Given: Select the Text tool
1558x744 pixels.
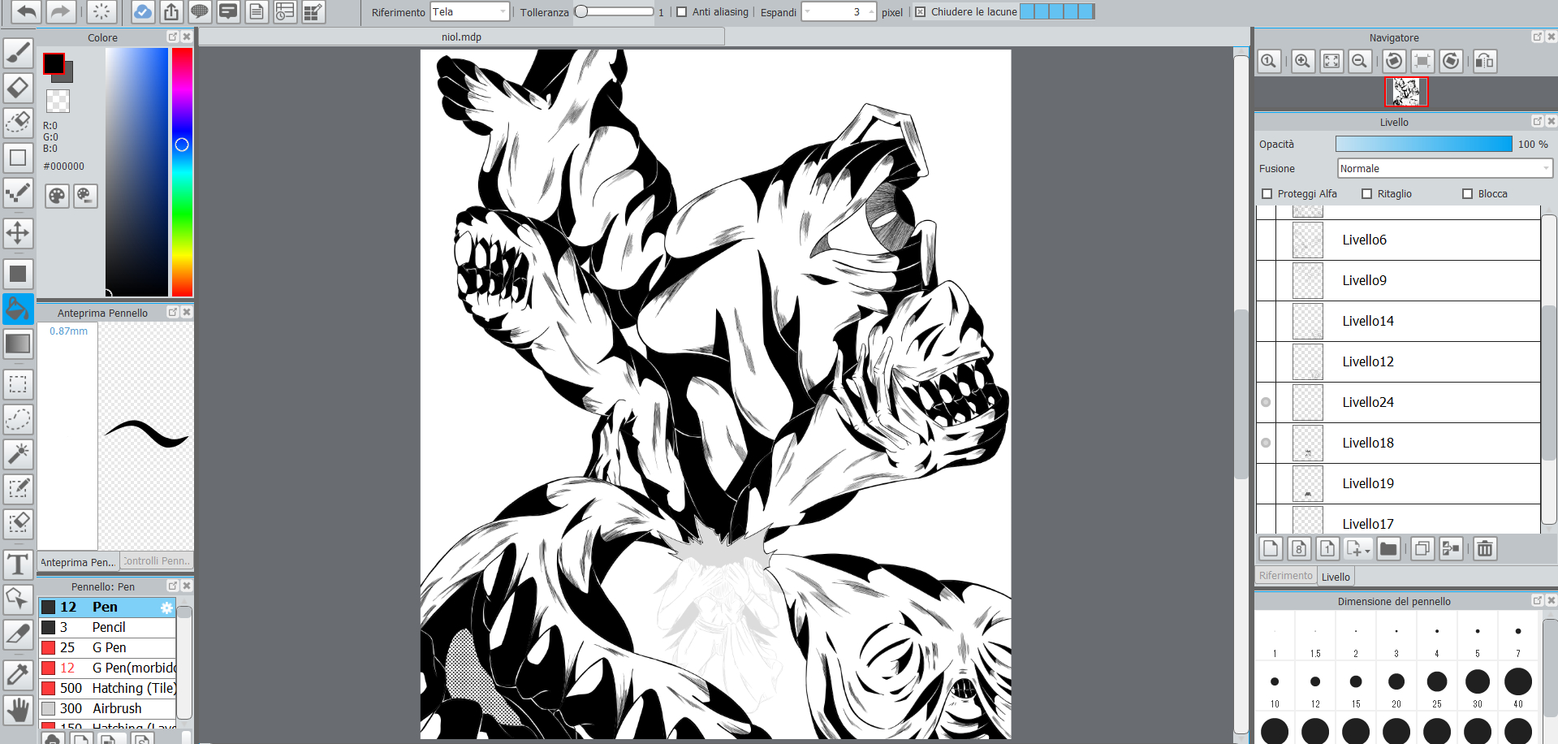Looking at the screenshot, I should 18,564.
